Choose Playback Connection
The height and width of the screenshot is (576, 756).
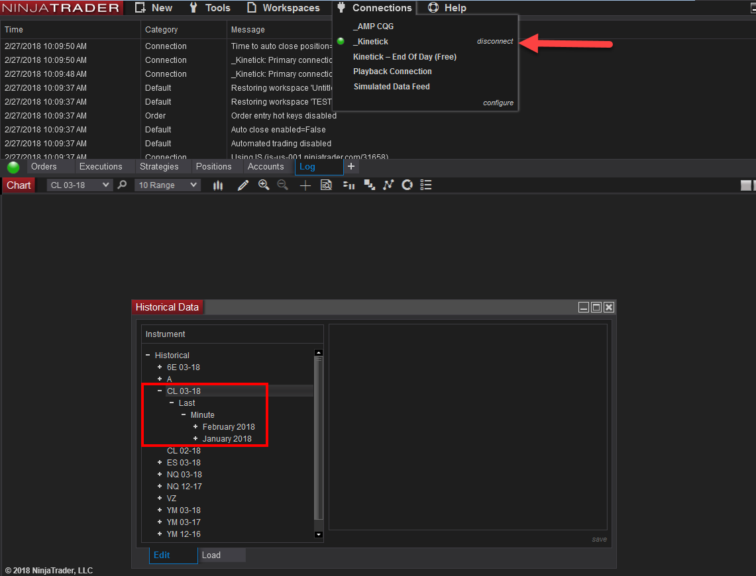(x=392, y=72)
